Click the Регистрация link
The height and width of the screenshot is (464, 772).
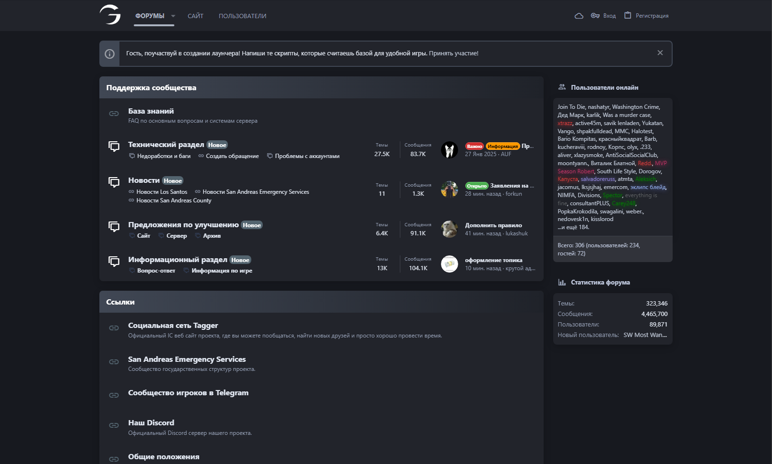(x=652, y=16)
